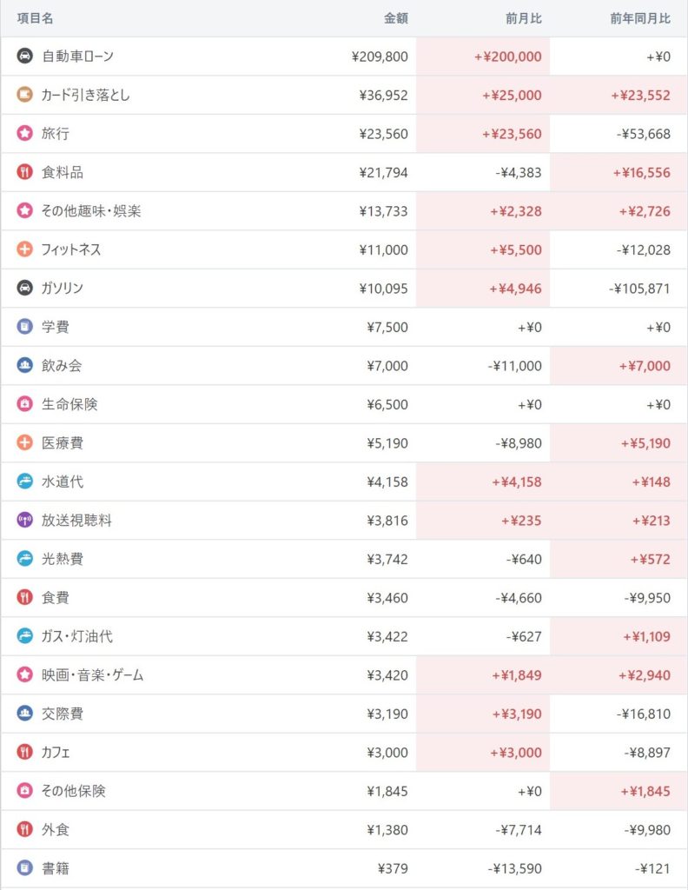Click the faucet icon beside 水道代

pyautogui.click(x=24, y=482)
